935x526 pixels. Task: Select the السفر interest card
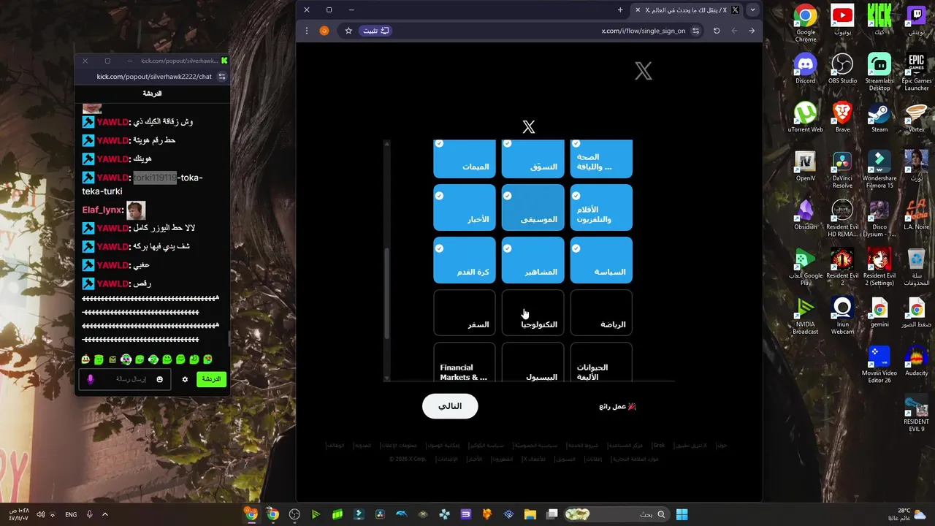(x=464, y=313)
